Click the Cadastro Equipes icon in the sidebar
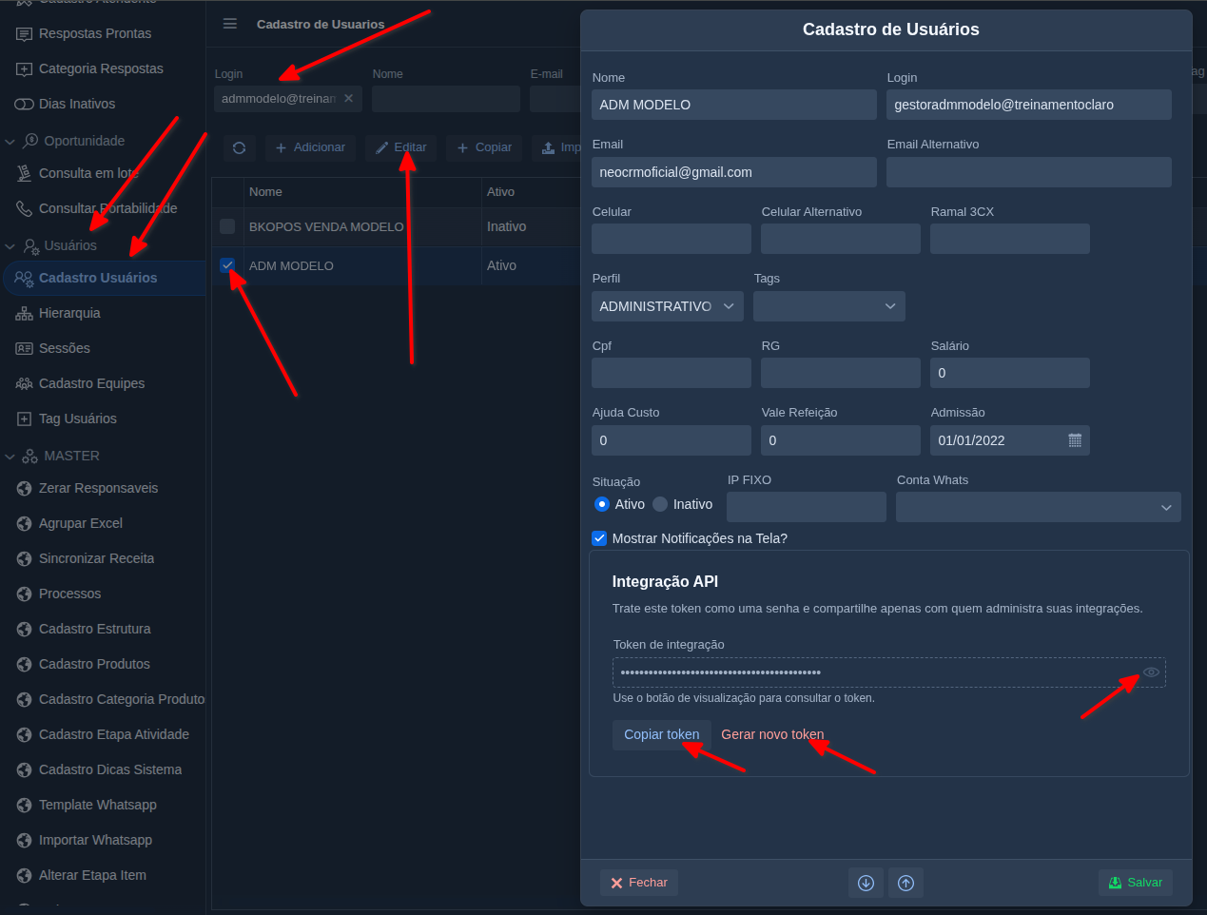 [x=24, y=384]
